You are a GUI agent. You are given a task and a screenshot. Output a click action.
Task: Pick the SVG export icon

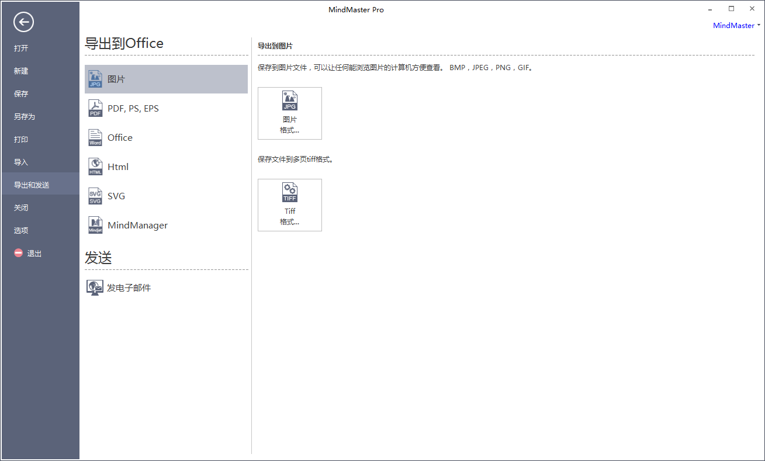click(x=95, y=196)
